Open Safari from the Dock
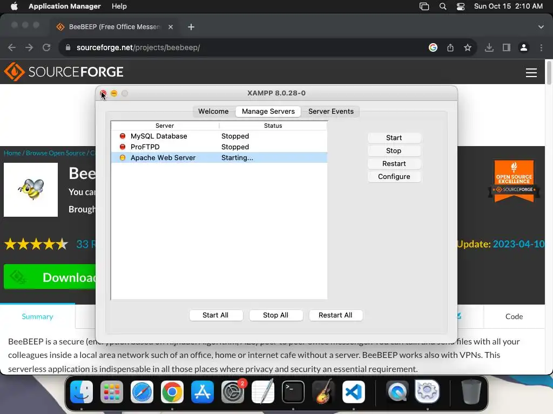The width and height of the screenshot is (553, 414). [142, 392]
